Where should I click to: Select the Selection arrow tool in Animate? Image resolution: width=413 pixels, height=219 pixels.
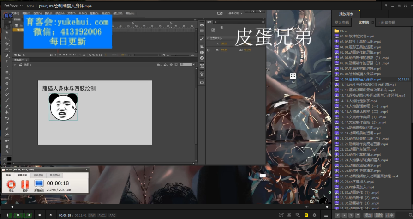7,27
